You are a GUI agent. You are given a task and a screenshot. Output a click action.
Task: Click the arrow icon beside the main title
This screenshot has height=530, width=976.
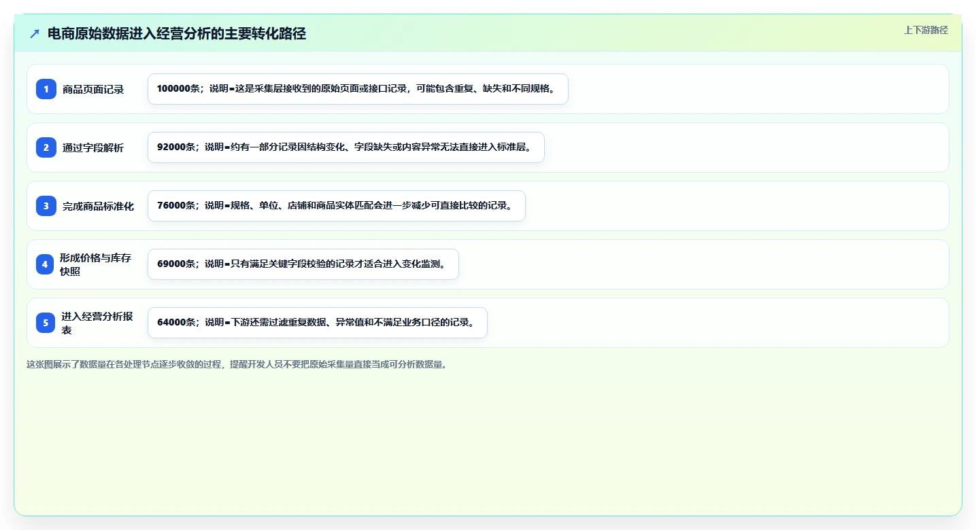click(35, 34)
